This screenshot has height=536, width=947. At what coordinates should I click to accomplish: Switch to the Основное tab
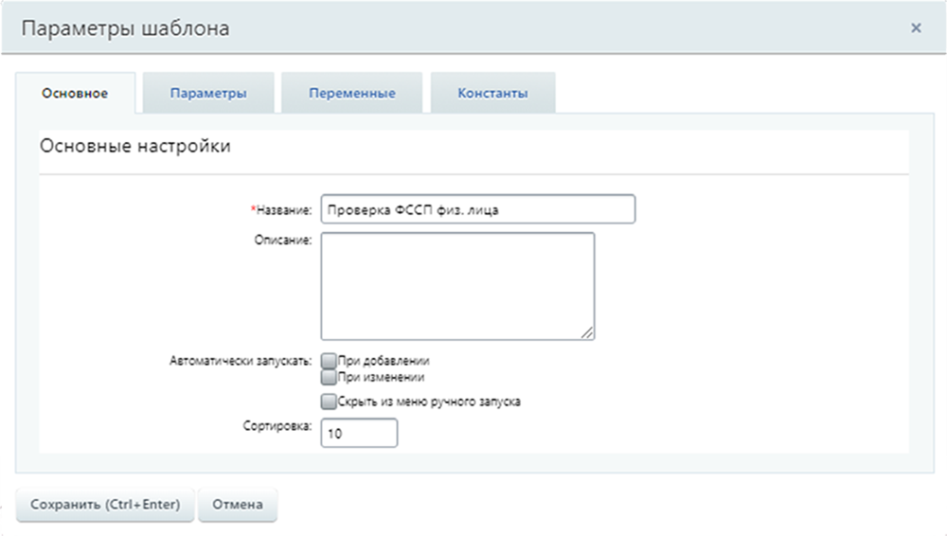pos(76,94)
